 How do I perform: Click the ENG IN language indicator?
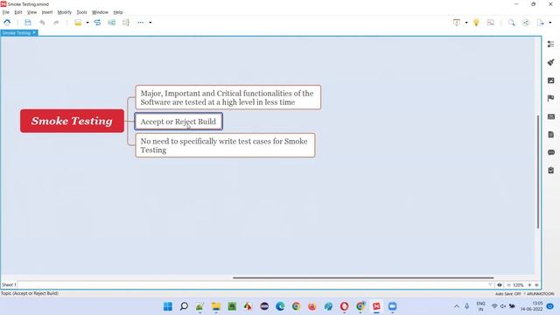click(480, 306)
